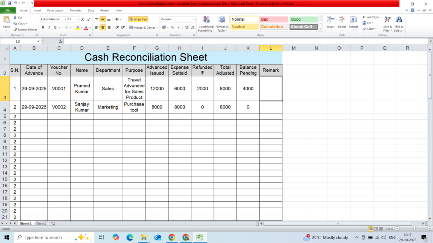Click the green File button
This screenshot has height=243, width=433.
[8, 10]
